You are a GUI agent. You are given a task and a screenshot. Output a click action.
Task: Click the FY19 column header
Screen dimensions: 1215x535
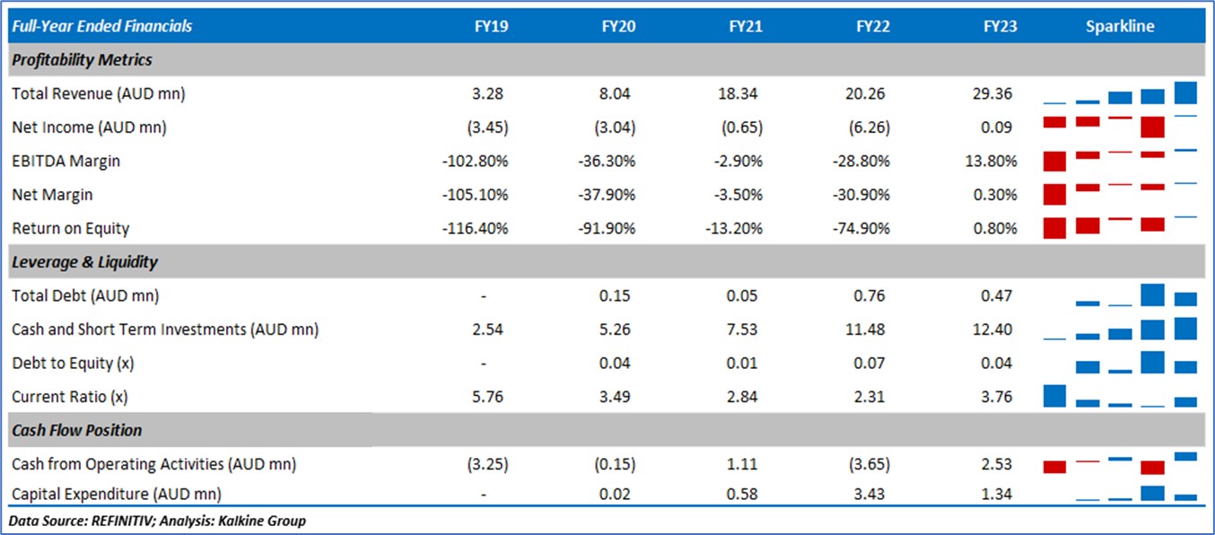point(491,26)
